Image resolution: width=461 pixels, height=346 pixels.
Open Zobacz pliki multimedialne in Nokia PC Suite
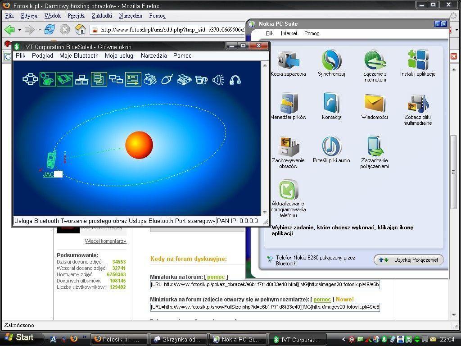pos(418,110)
